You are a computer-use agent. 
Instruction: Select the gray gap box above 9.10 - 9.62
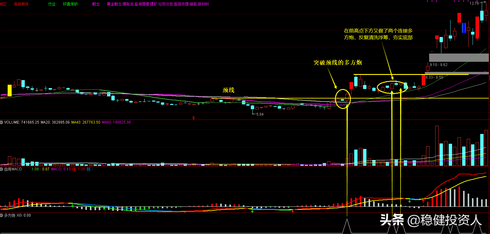(459, 58)
